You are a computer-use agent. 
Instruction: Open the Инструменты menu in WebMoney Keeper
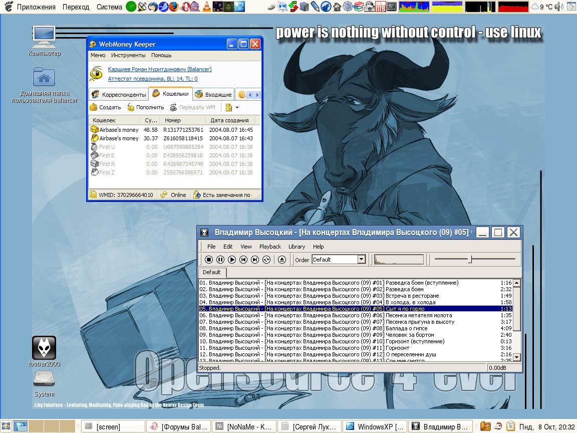[128, 55]
